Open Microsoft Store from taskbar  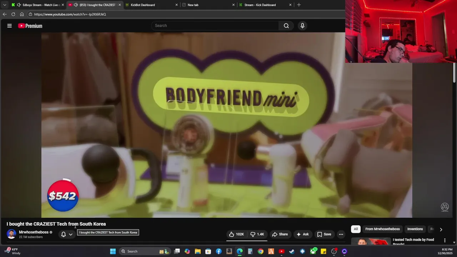coord(208,251)
